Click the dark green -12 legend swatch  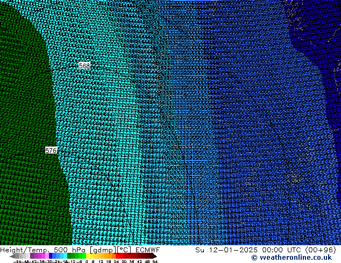coord(69,255)
